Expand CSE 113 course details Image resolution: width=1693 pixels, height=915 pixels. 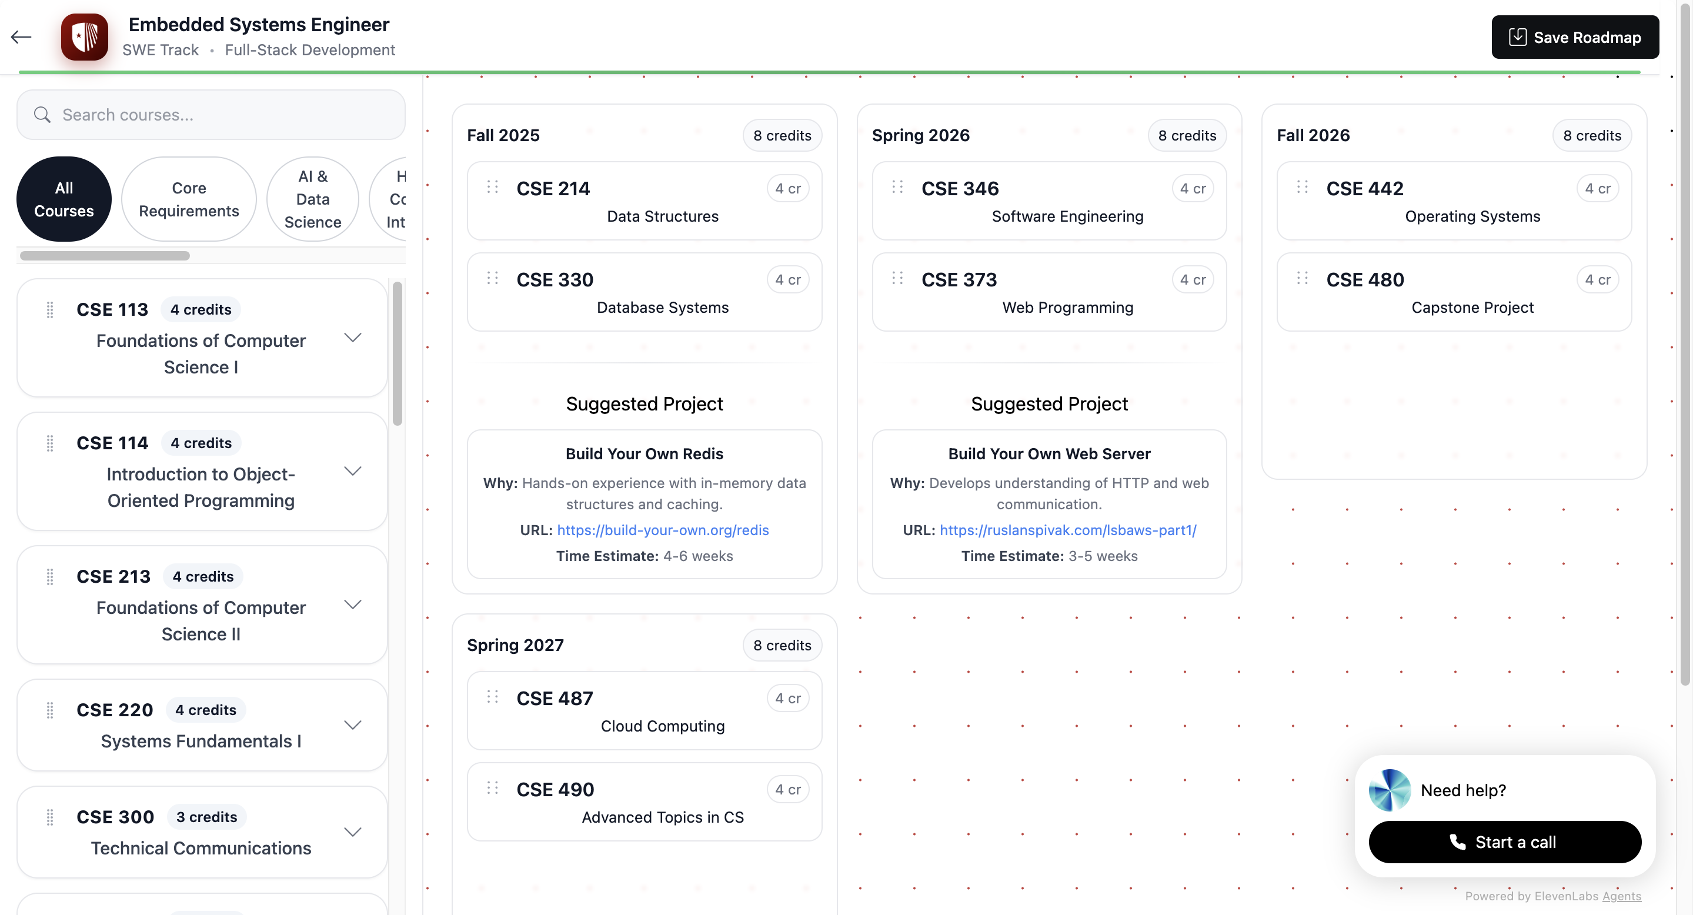(x=353, y=338)
